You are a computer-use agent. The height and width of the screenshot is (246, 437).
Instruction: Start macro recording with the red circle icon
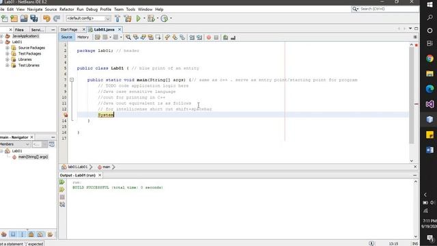(209, 38)
